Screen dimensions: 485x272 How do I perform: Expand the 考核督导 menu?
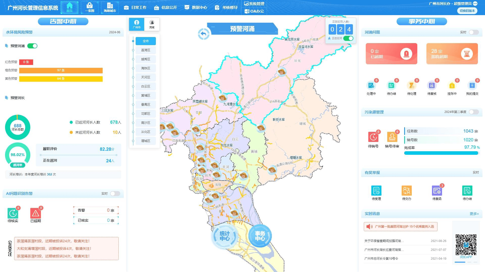(226, 8)
